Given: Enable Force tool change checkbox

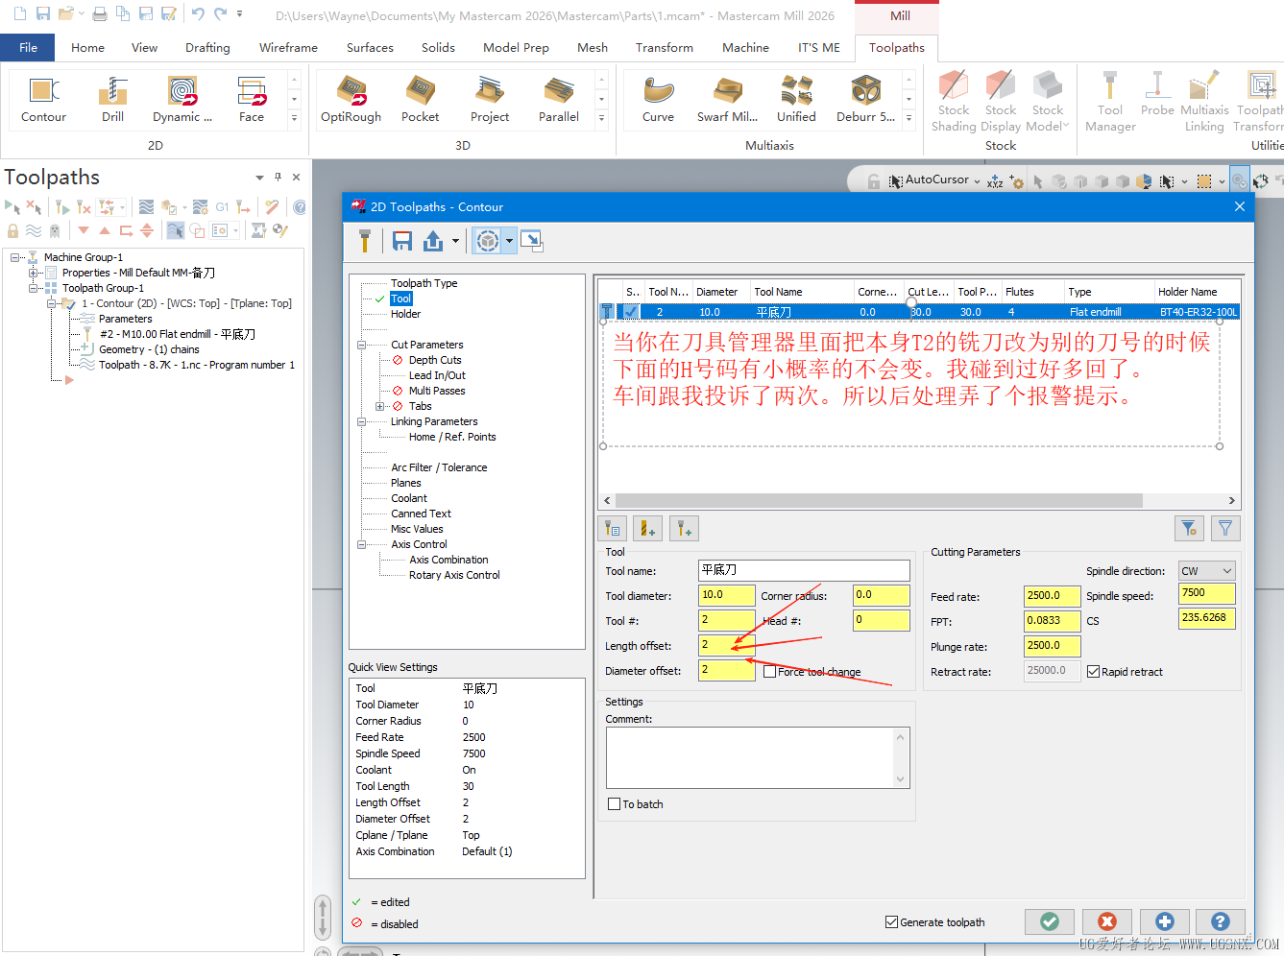Looking at the screenshot, I should (x=769, y=672).
